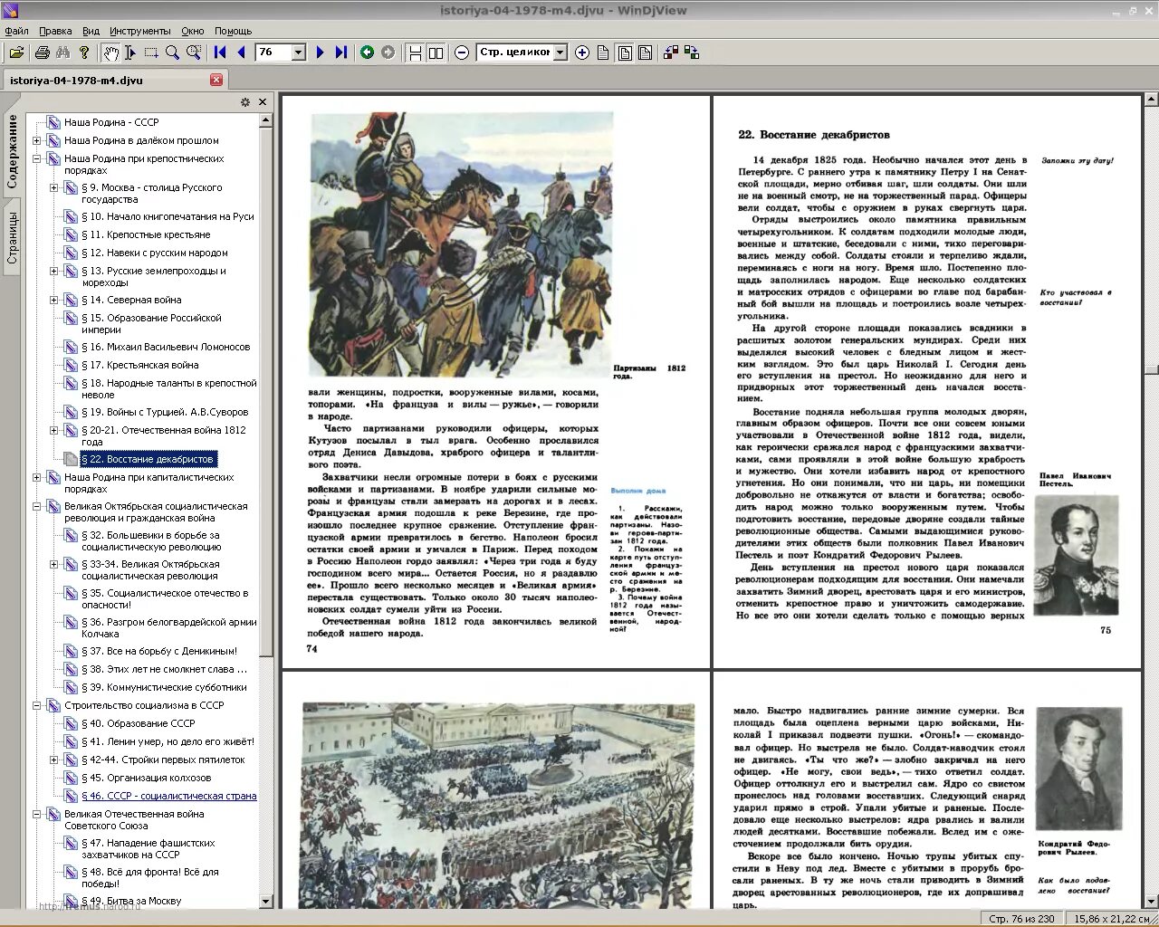Switch to single page layout
The image size is (1159, 927).
pyautogui.click(x=415, y=53)
